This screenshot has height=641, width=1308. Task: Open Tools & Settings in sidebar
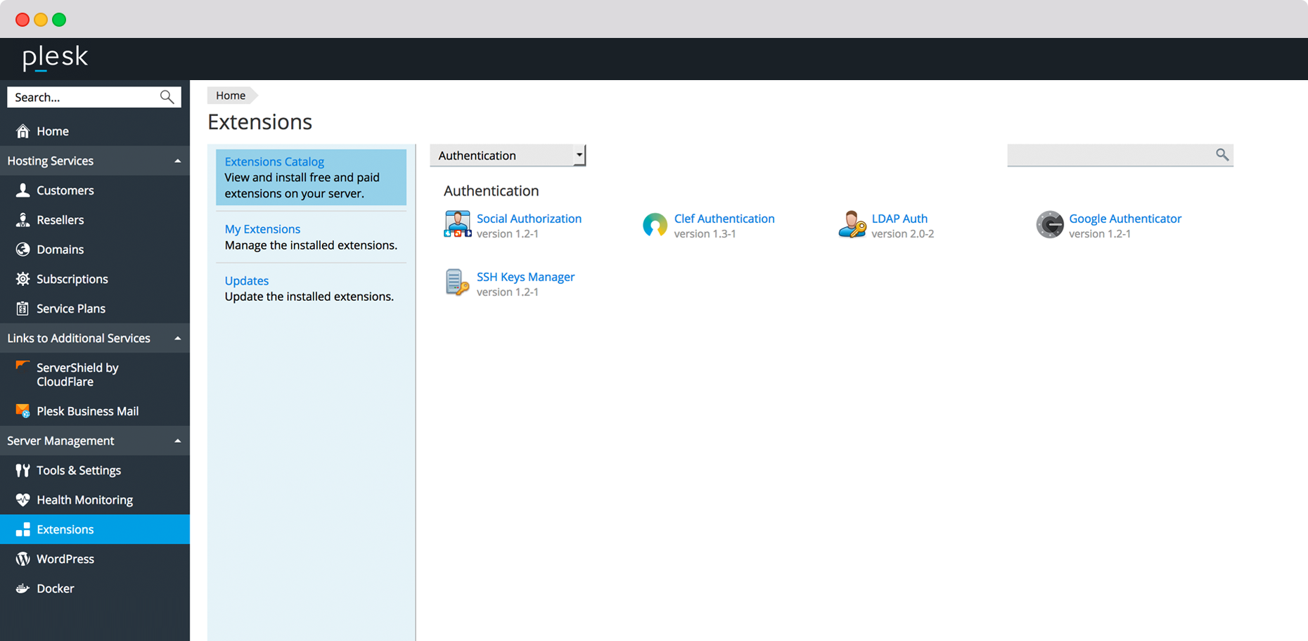click(x=78, y=470)
